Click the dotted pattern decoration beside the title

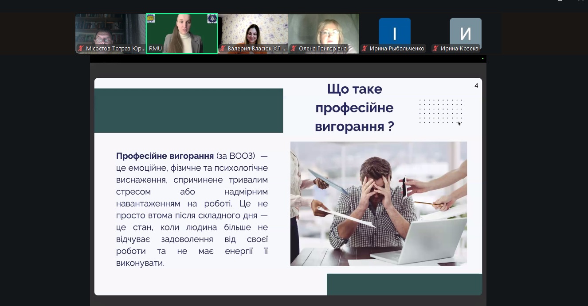click(x=440, y=111)
